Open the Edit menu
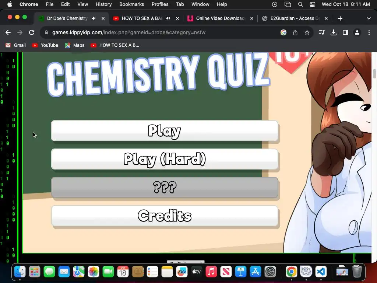The image size is (377, 283). pos(65,4)
